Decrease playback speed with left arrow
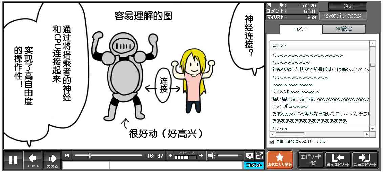This screenshot has height=172, width=383. pos(170,155)
